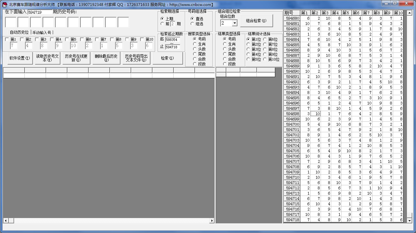
Task: Select the 组选 radio option
Action: pos(193,24)
